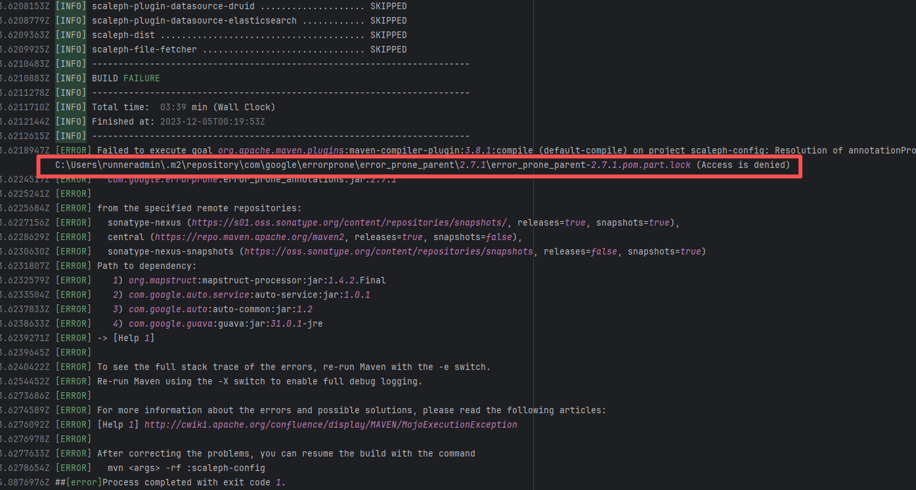Select the Total time log line

pyautogui.click(x=183, y=108)
